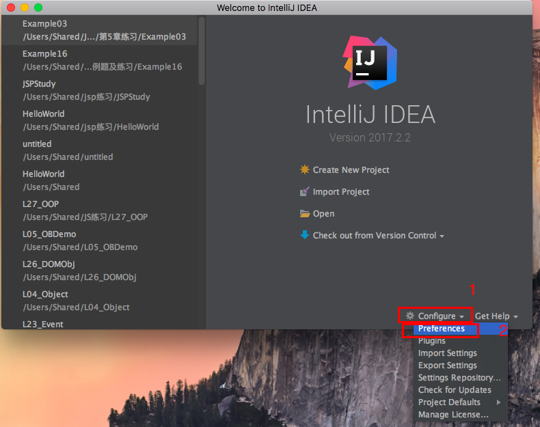The height and width of the screenshot is (427, 540).
Task: Click path /Users/Shared/untitled
Action: tap(68, 157)
